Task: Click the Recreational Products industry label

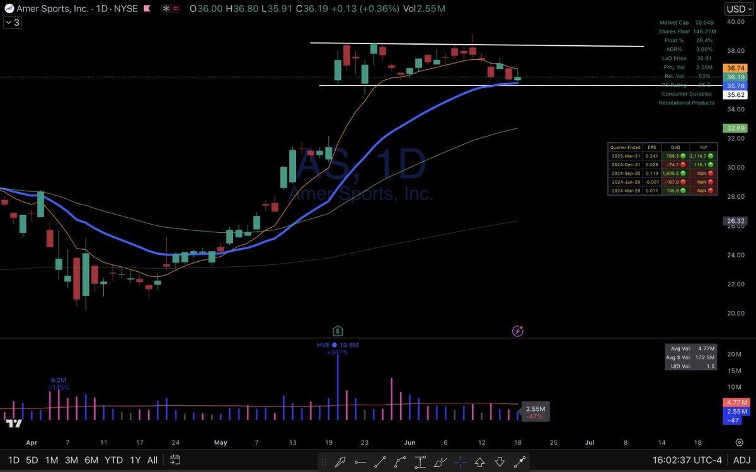Action: click(687, 103)
